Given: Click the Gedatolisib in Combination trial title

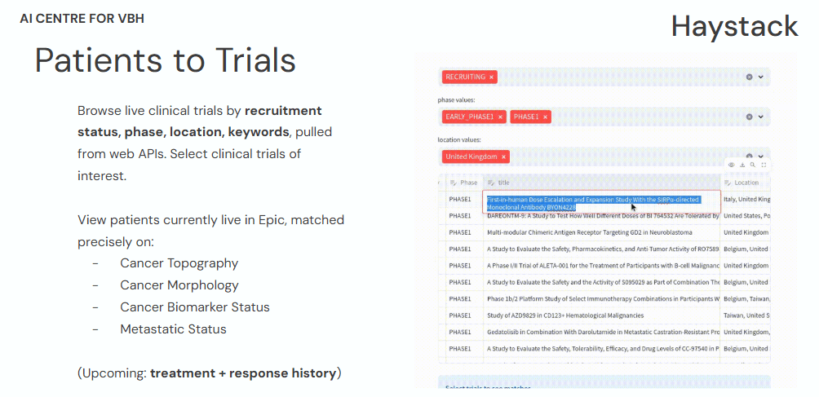Looking at the screenshot, I should pos(601,332).
